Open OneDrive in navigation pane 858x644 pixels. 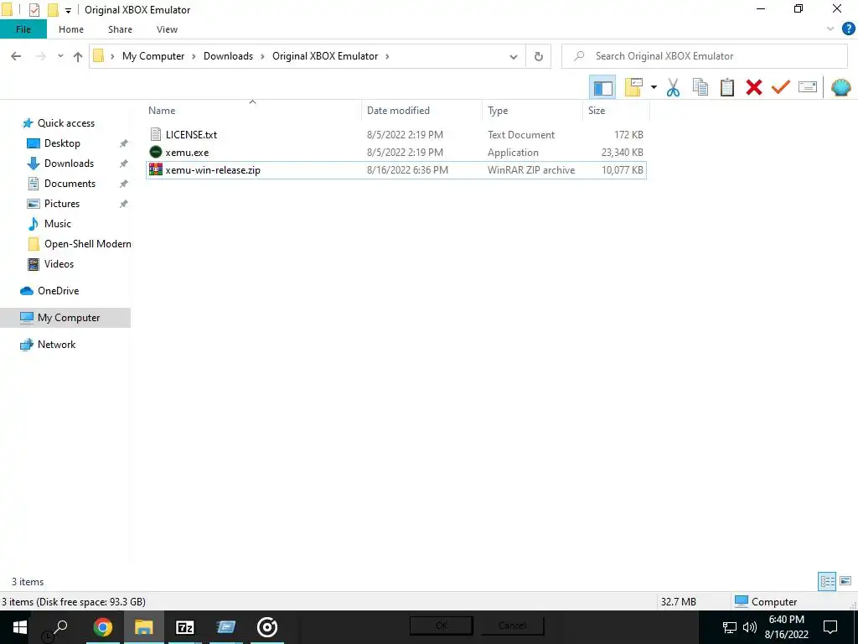tap(58, 291)
